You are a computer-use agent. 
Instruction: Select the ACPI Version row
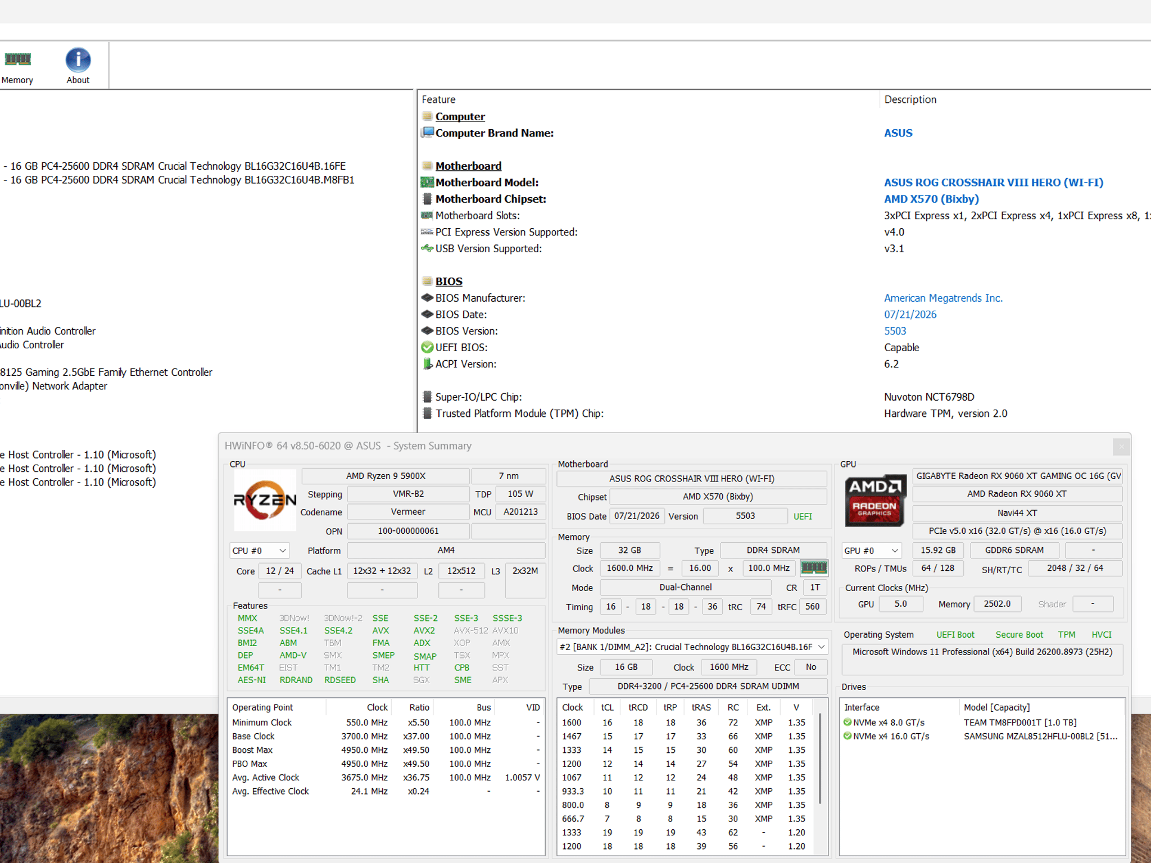785,364
